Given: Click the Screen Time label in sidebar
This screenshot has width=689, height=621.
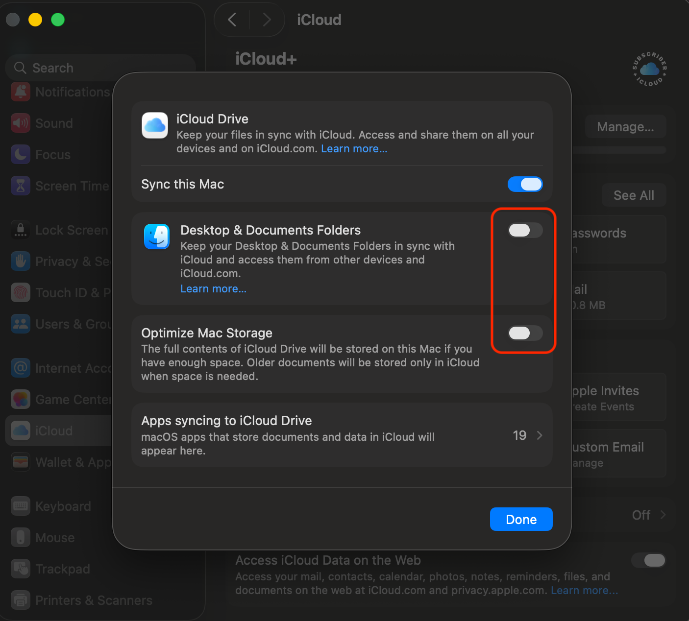Looking at the screenshot, I should (x=72, y=186).
